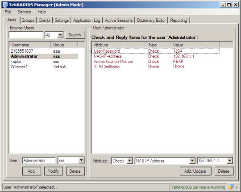This screenshot has height=192, width=241.
Task: Open the Dictionary Editor tab
Action: 151,21
